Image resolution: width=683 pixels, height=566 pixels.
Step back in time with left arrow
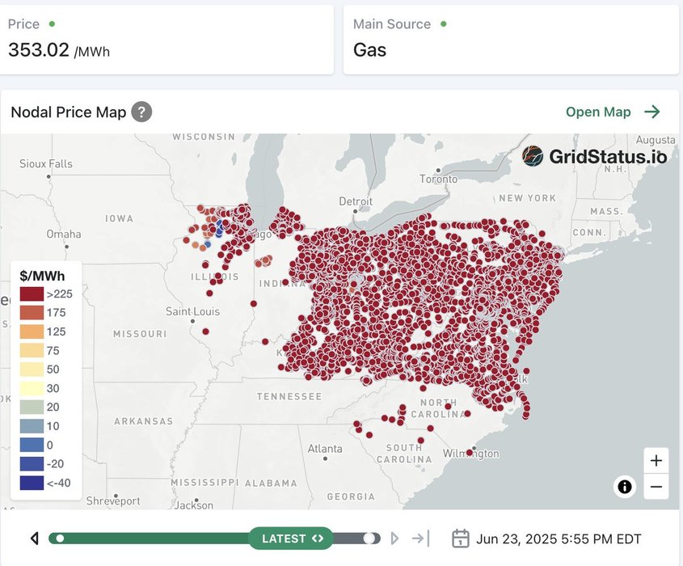click(35, 539)
